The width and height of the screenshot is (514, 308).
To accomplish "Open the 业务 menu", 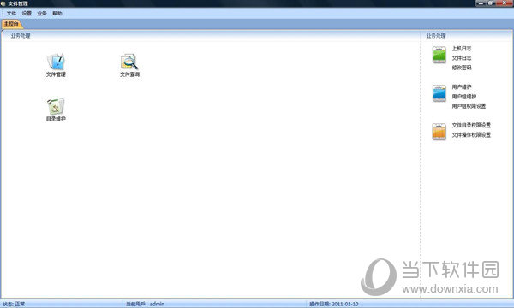I will [x=42, y=14].
